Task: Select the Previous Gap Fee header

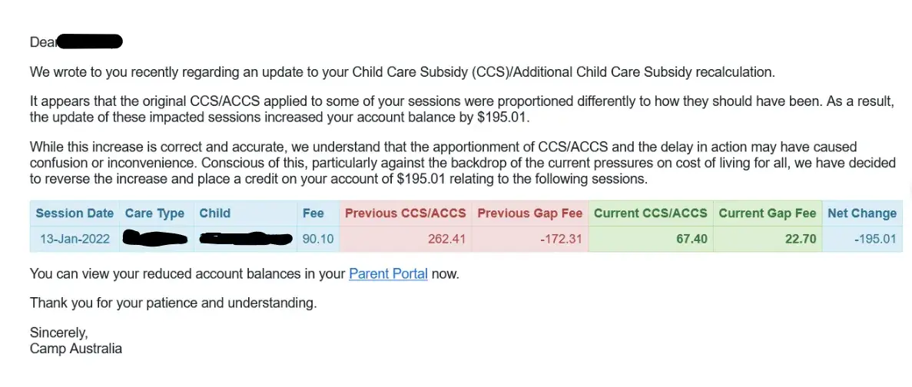Action: click(x=529, y=213)
